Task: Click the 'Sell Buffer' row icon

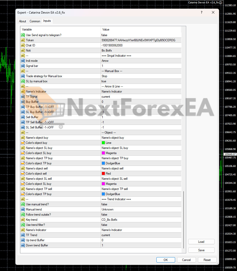Action: 23,117
